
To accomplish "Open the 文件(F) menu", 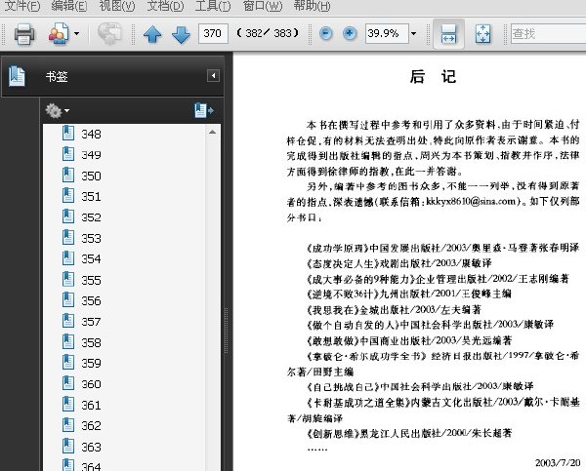I will coord(21,6).
